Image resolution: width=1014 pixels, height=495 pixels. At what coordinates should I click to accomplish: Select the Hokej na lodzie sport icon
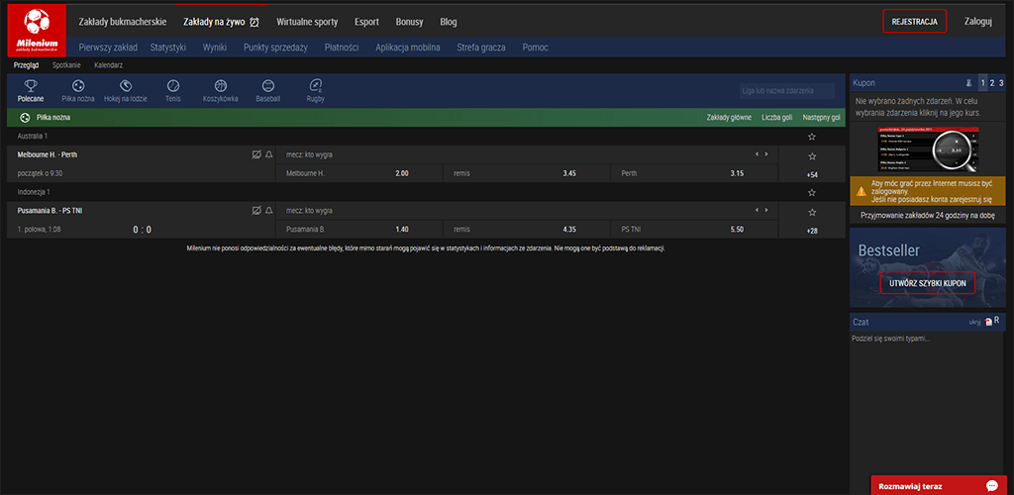tap(124, 90)
